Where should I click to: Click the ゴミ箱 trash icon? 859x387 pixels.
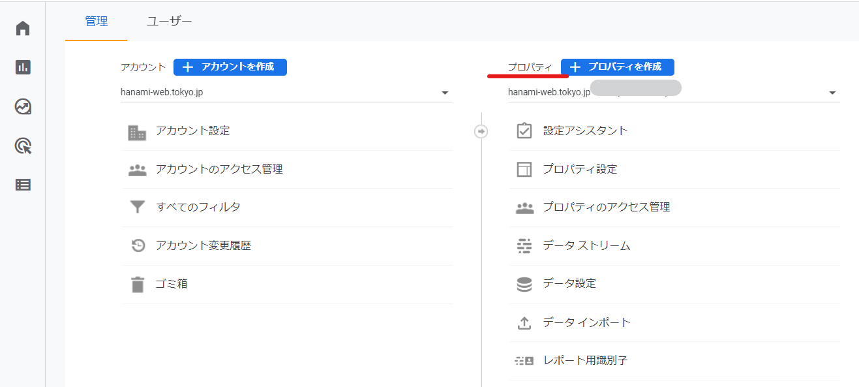[x=137, y=284]
